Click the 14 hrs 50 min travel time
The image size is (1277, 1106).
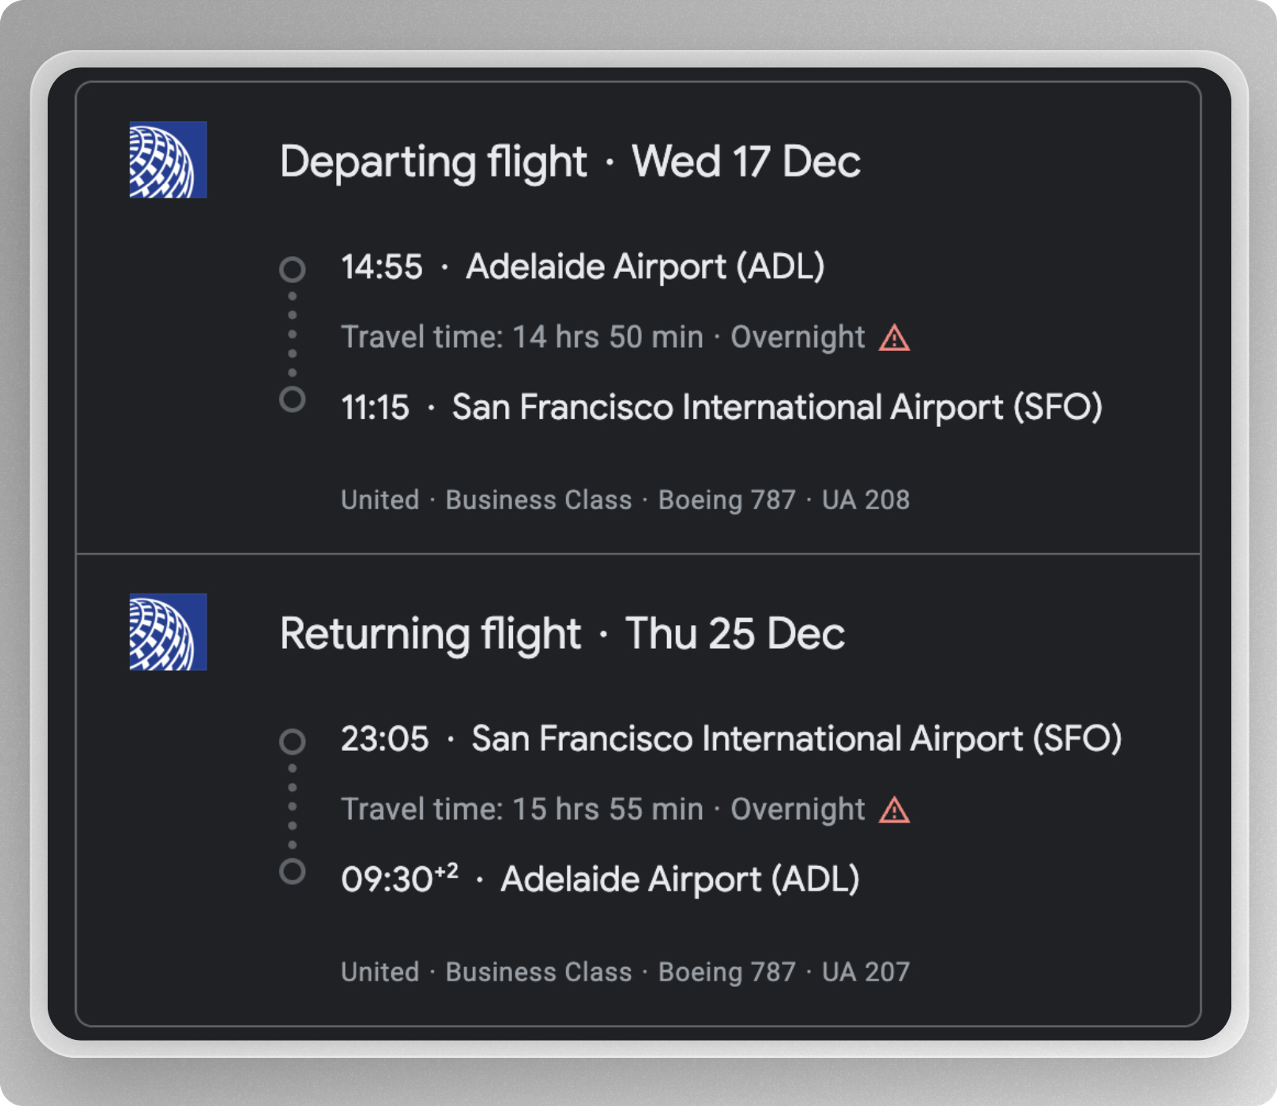[608, 338]
